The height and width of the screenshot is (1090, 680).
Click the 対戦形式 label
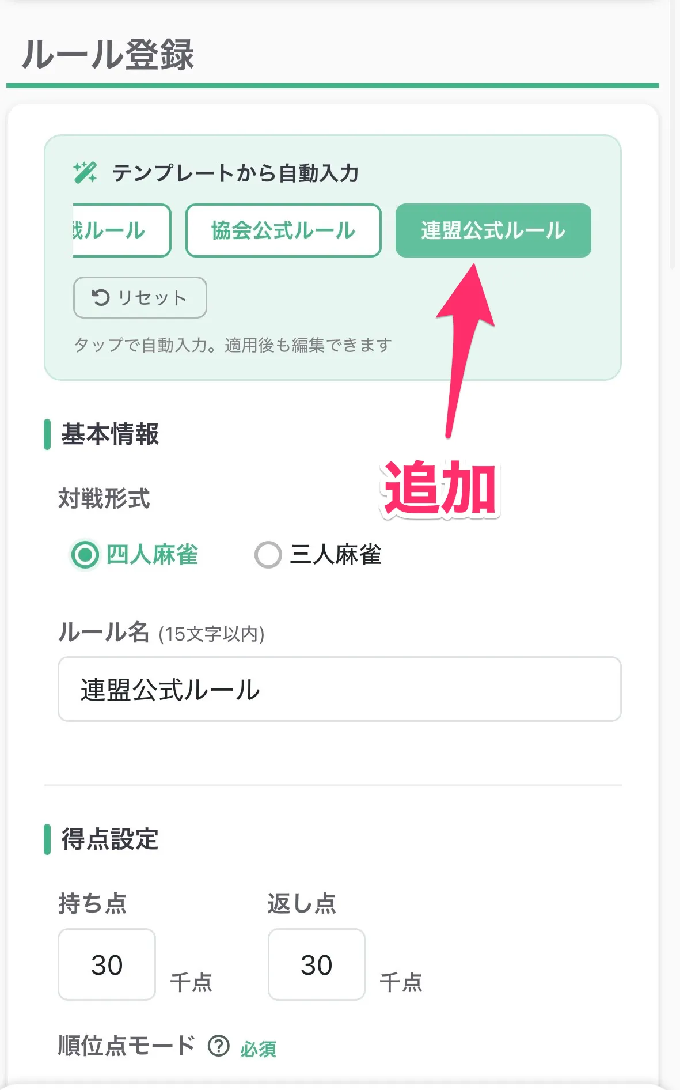[x=104, y=498]
